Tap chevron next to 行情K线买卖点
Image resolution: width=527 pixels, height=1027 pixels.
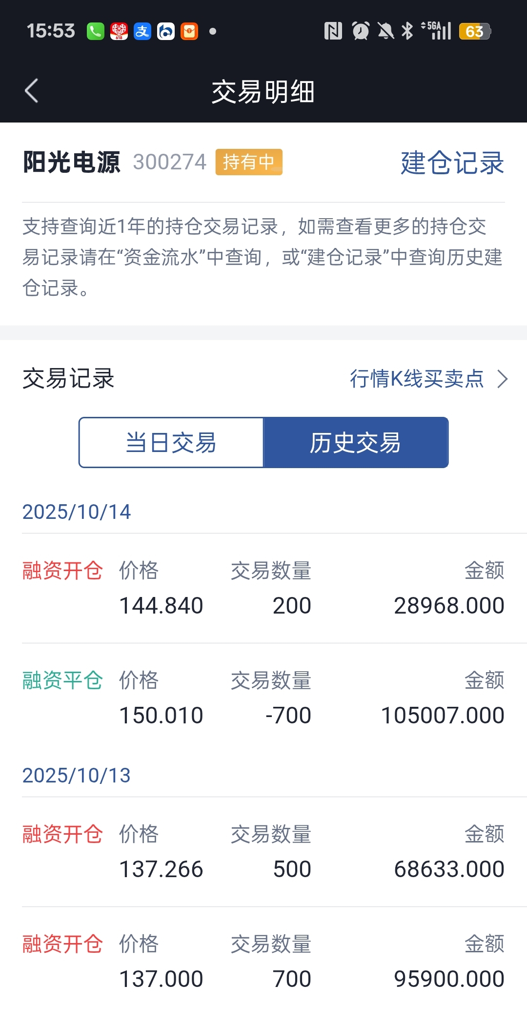502,379
